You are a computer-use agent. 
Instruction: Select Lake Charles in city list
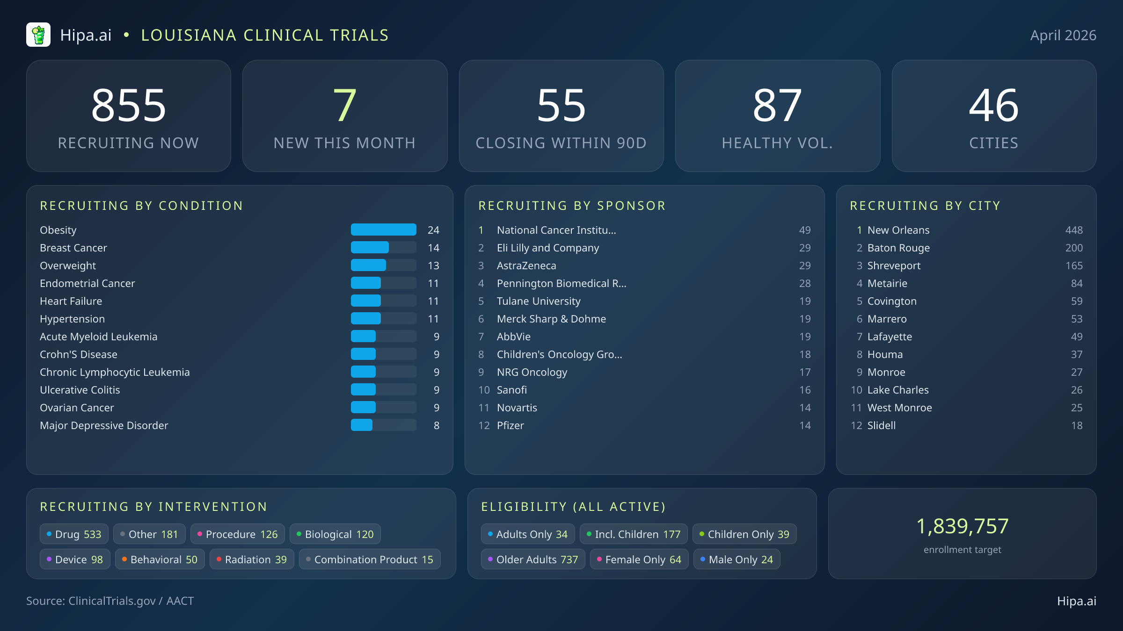[966, 390]
